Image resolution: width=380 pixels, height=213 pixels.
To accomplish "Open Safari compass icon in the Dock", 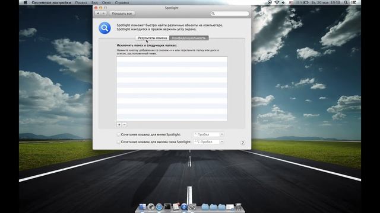I will click(x=159, y=206).
